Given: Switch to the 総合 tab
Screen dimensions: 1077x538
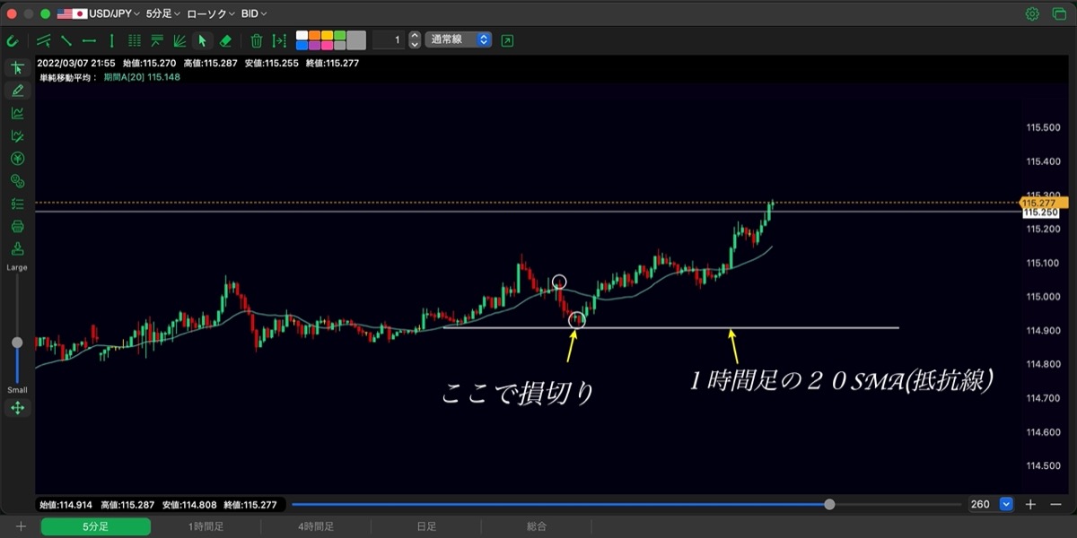Looking at the screenshot, I should 537,526.
